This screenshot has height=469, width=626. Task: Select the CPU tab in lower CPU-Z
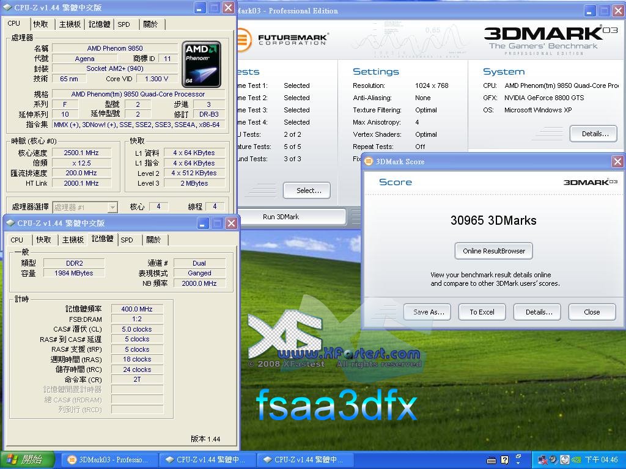click(x=17, y=240)
